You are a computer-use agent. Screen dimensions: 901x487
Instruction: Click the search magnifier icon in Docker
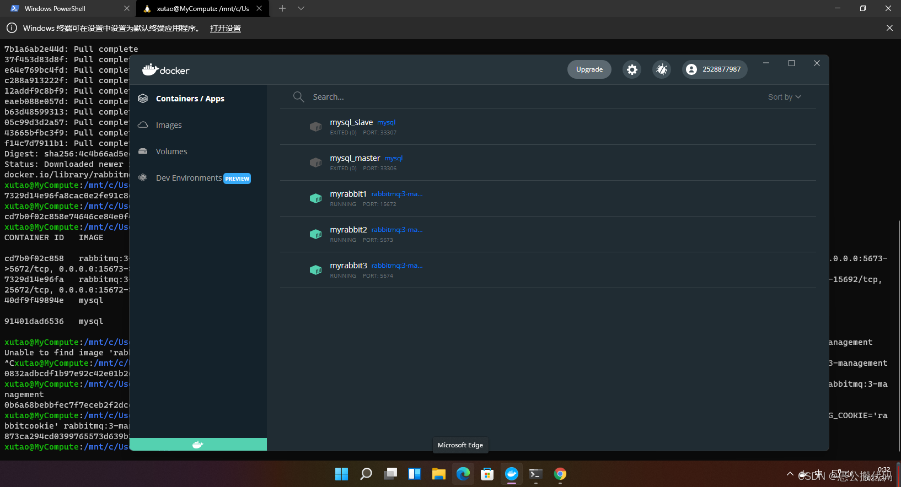pyautogui.click(x=298, y=97)
